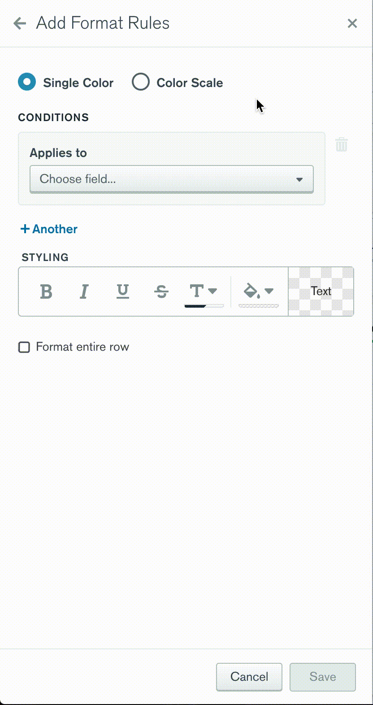
Task: Toggle italic text styling
Action: pos(84,292)
